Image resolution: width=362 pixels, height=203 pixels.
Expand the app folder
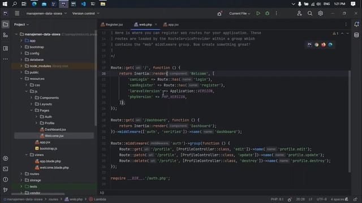21,41
